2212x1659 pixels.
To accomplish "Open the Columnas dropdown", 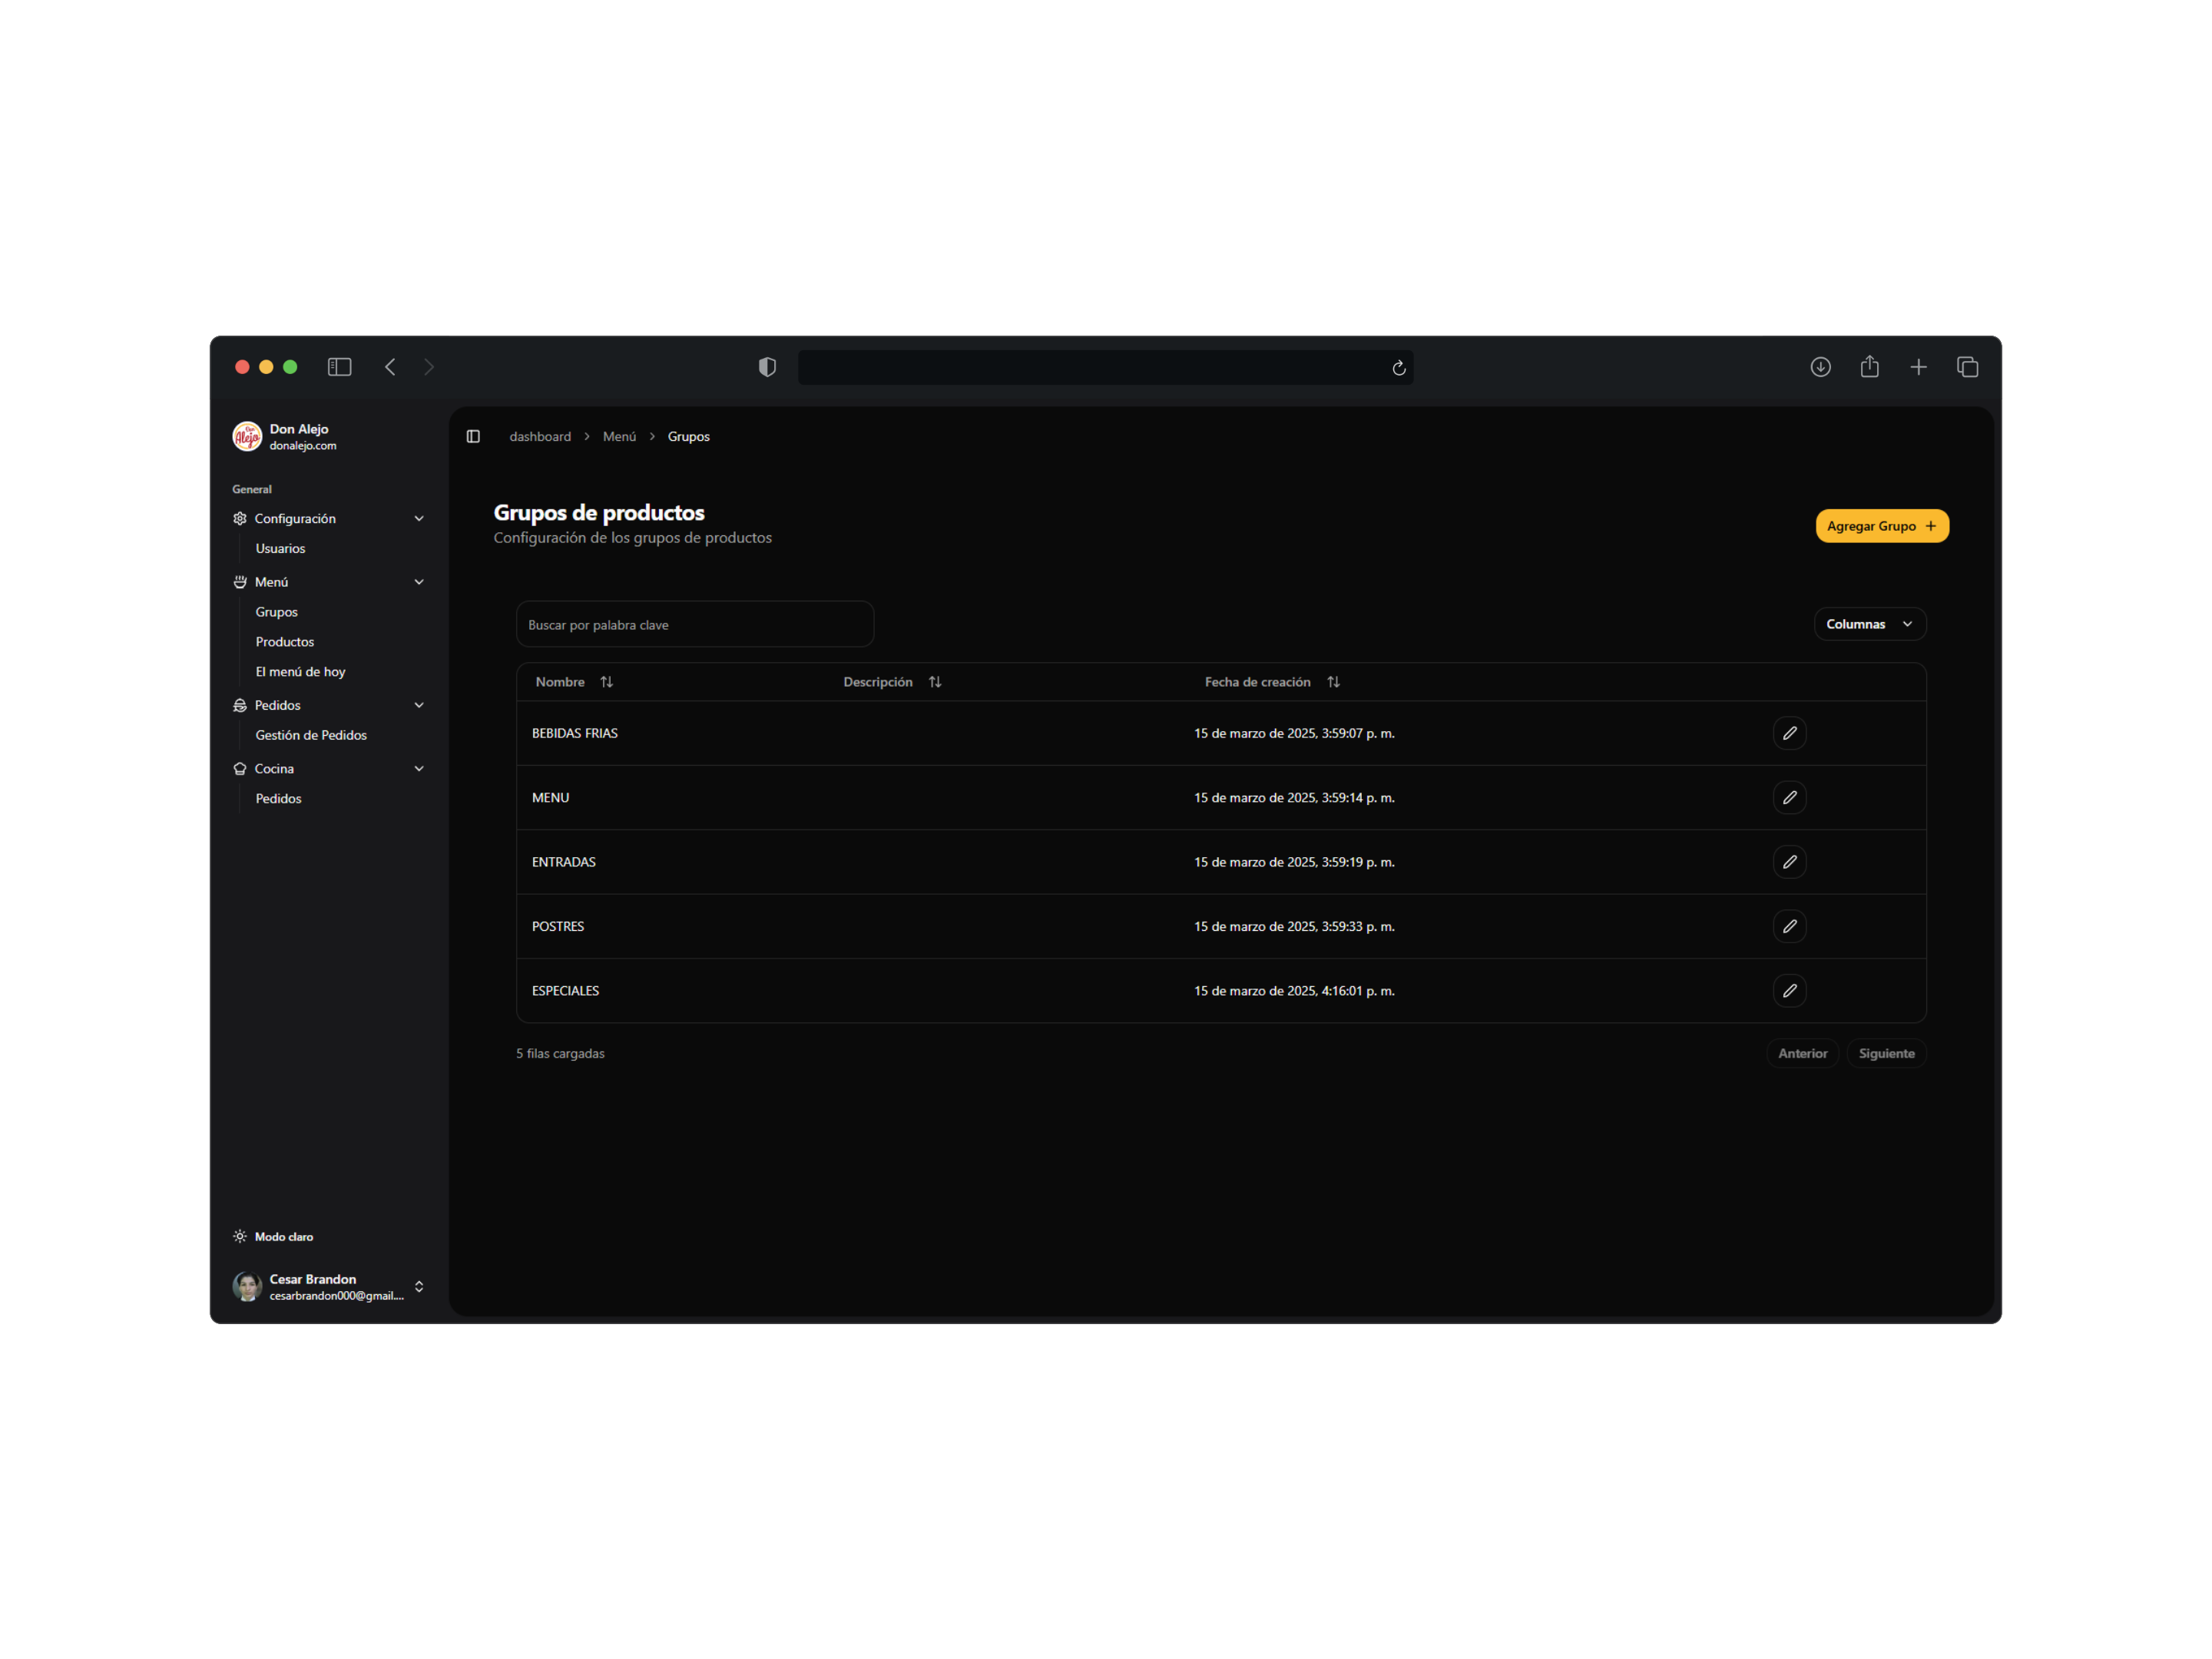I will 1869,624.
